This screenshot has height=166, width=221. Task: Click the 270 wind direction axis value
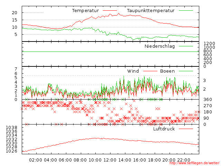tap(208, 106)
